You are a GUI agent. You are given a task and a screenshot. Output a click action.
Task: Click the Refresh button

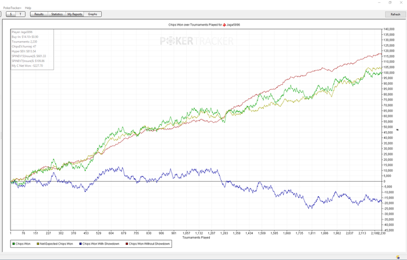point(395,15)
